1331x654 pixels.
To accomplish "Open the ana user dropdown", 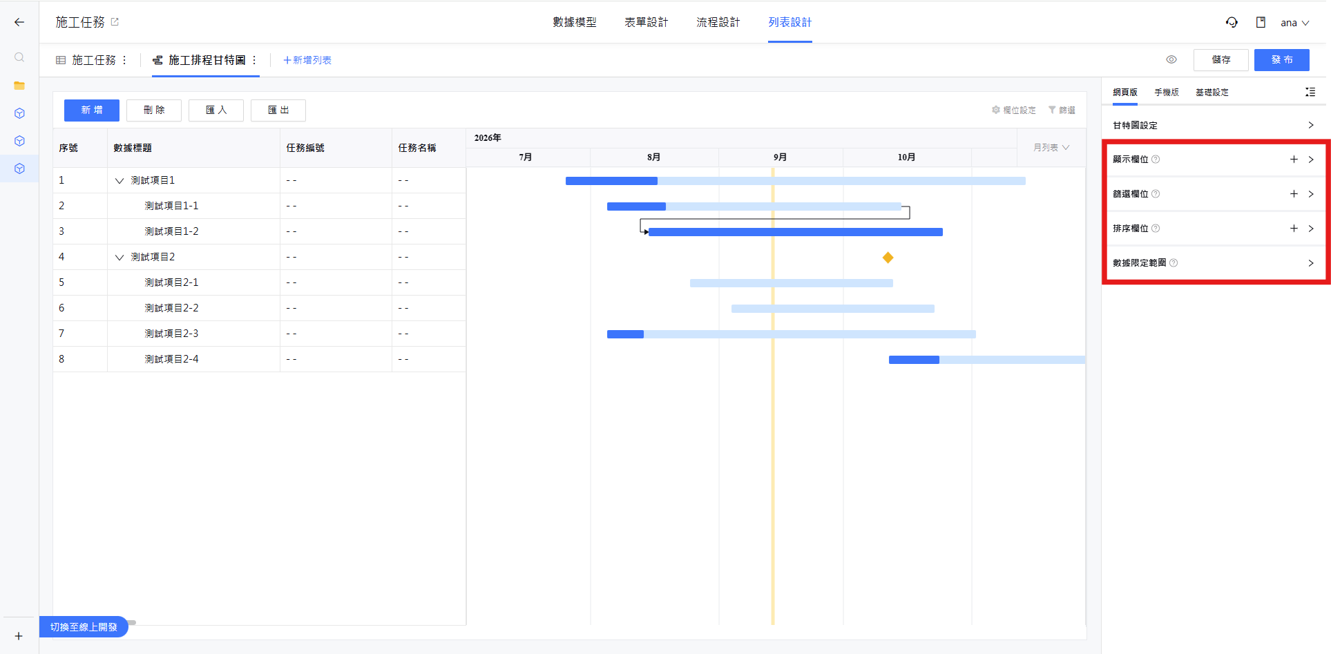I will pyautogui.click(x=1295, y=23).
